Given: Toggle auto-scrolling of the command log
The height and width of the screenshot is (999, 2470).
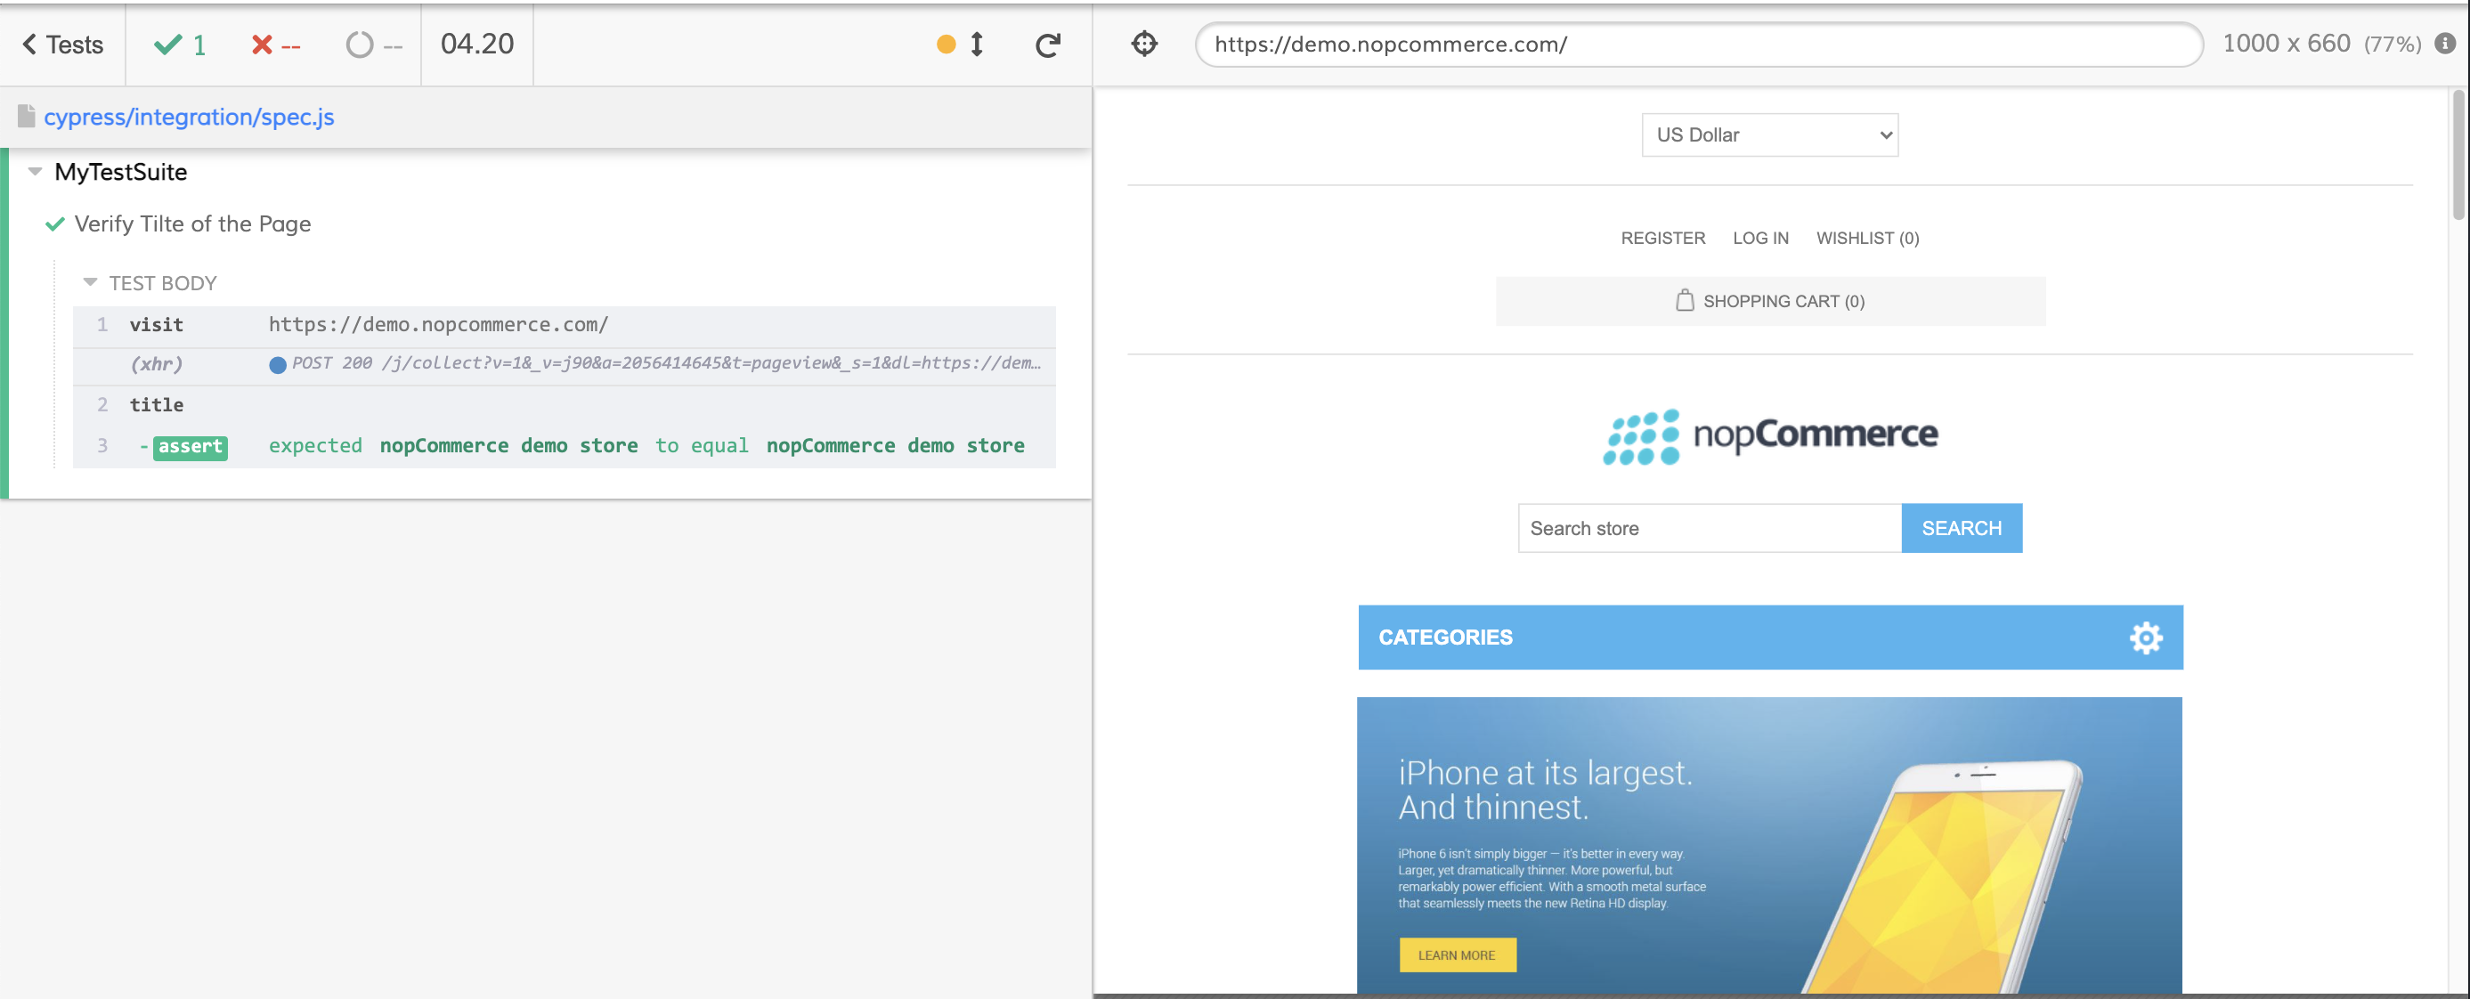Looking at the screenshot, I should [x=975, y=45].
